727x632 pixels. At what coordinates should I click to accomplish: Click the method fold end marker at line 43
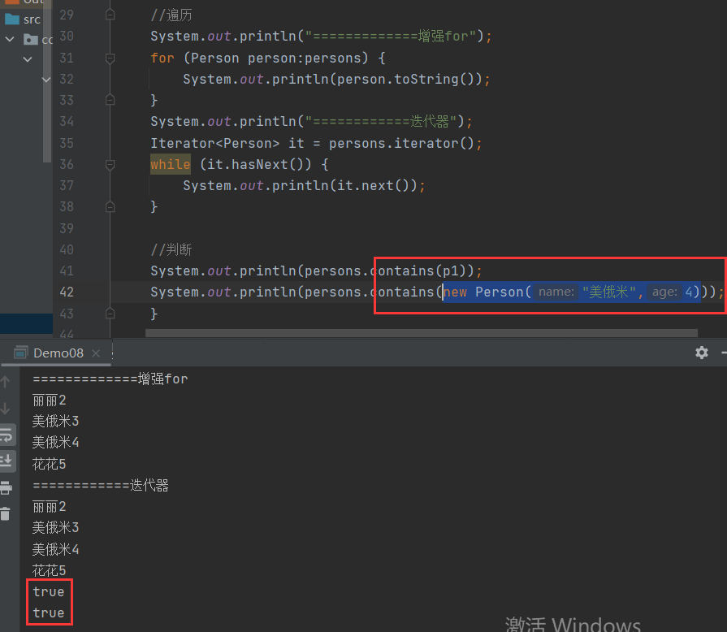point(110,314)
